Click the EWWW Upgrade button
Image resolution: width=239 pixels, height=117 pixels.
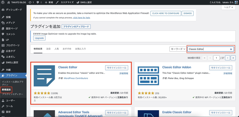coord(39,38)
